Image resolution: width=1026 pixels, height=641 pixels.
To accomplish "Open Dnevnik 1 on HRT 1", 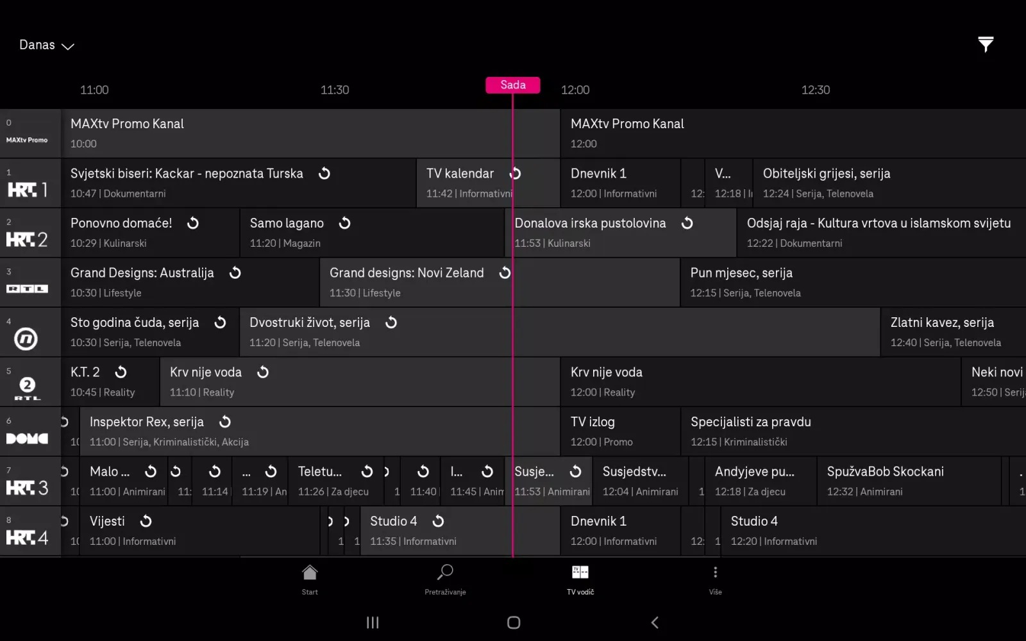I will 621,183.
